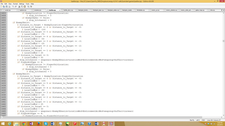The image size is (225, 126).
Task: Click the utf-8 encoding status field
Action: [x=198, y=120]
